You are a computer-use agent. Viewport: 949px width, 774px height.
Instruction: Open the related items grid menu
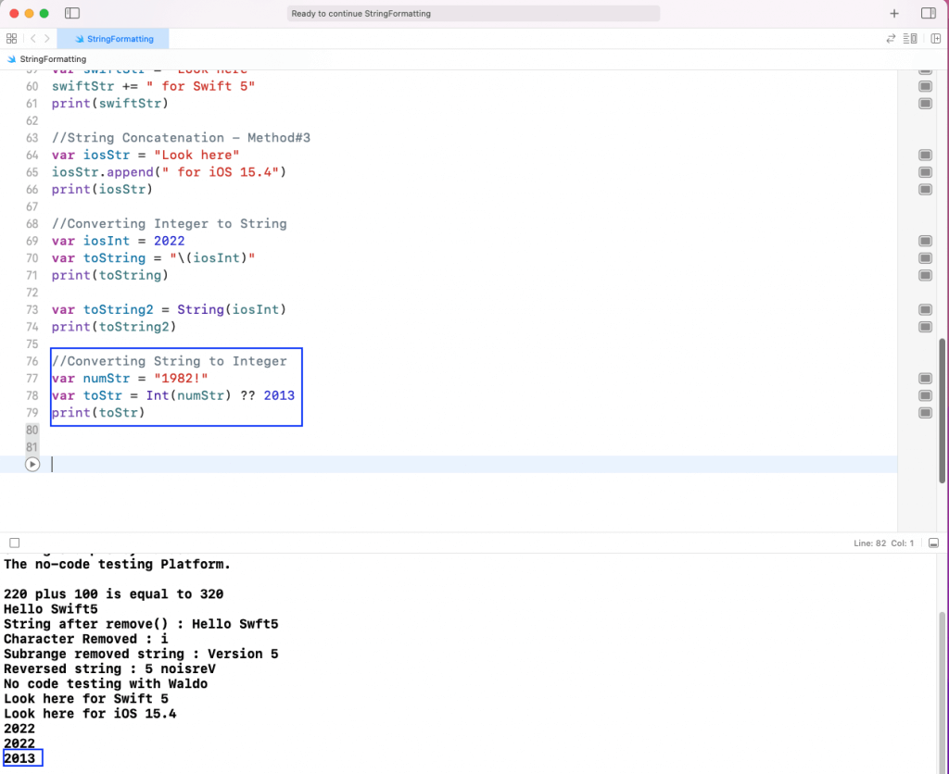pos(11,39)
